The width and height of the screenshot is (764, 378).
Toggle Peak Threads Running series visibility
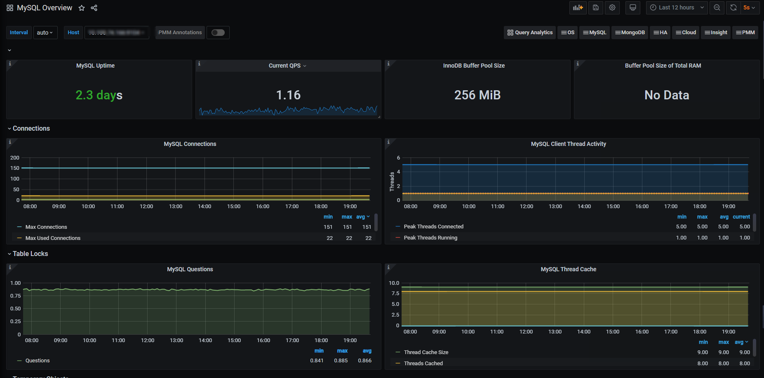click(430, 238)
